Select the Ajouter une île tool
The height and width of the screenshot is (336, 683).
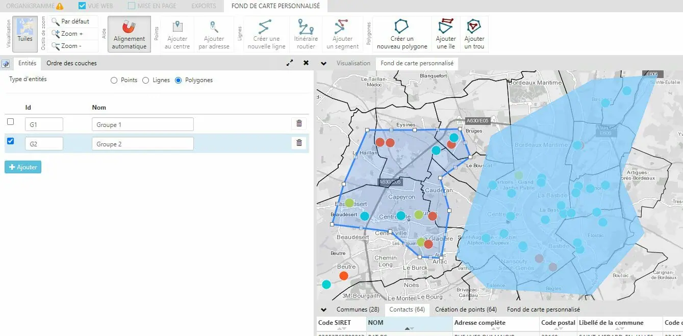[445, 34]
